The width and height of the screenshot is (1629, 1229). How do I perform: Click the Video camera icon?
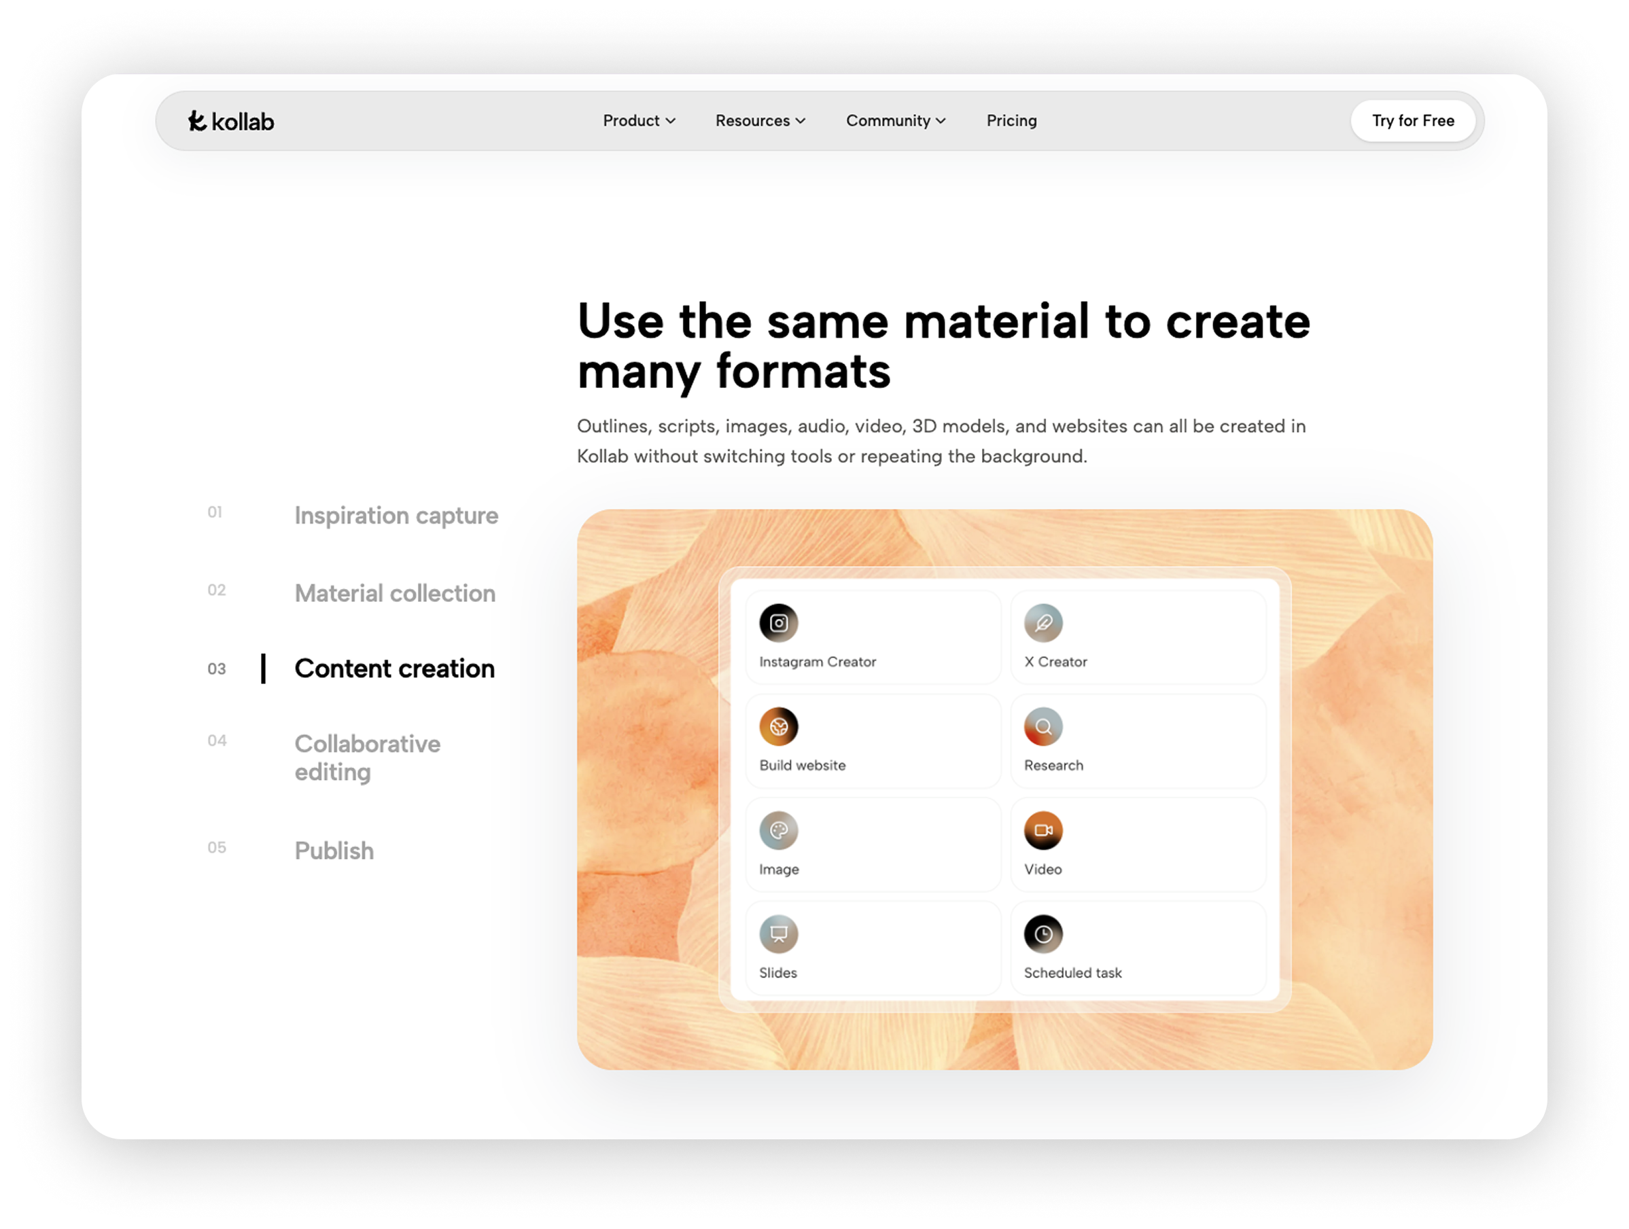tap(1043, 831)
